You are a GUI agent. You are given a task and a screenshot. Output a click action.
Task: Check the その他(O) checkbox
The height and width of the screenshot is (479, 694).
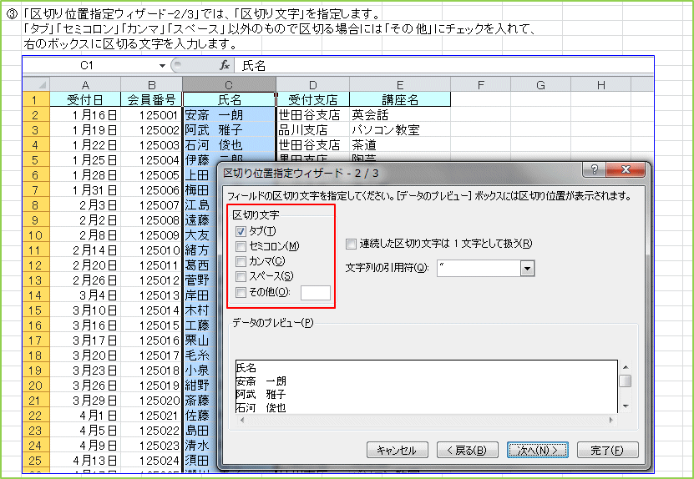241,292
